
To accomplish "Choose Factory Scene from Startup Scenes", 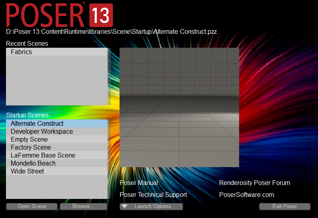I will [57, 147].
